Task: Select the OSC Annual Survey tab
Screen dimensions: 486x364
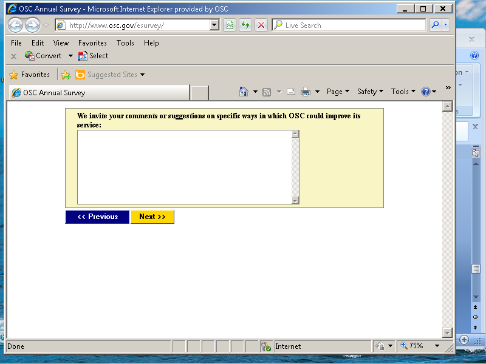Action: (x=99, y=93)
